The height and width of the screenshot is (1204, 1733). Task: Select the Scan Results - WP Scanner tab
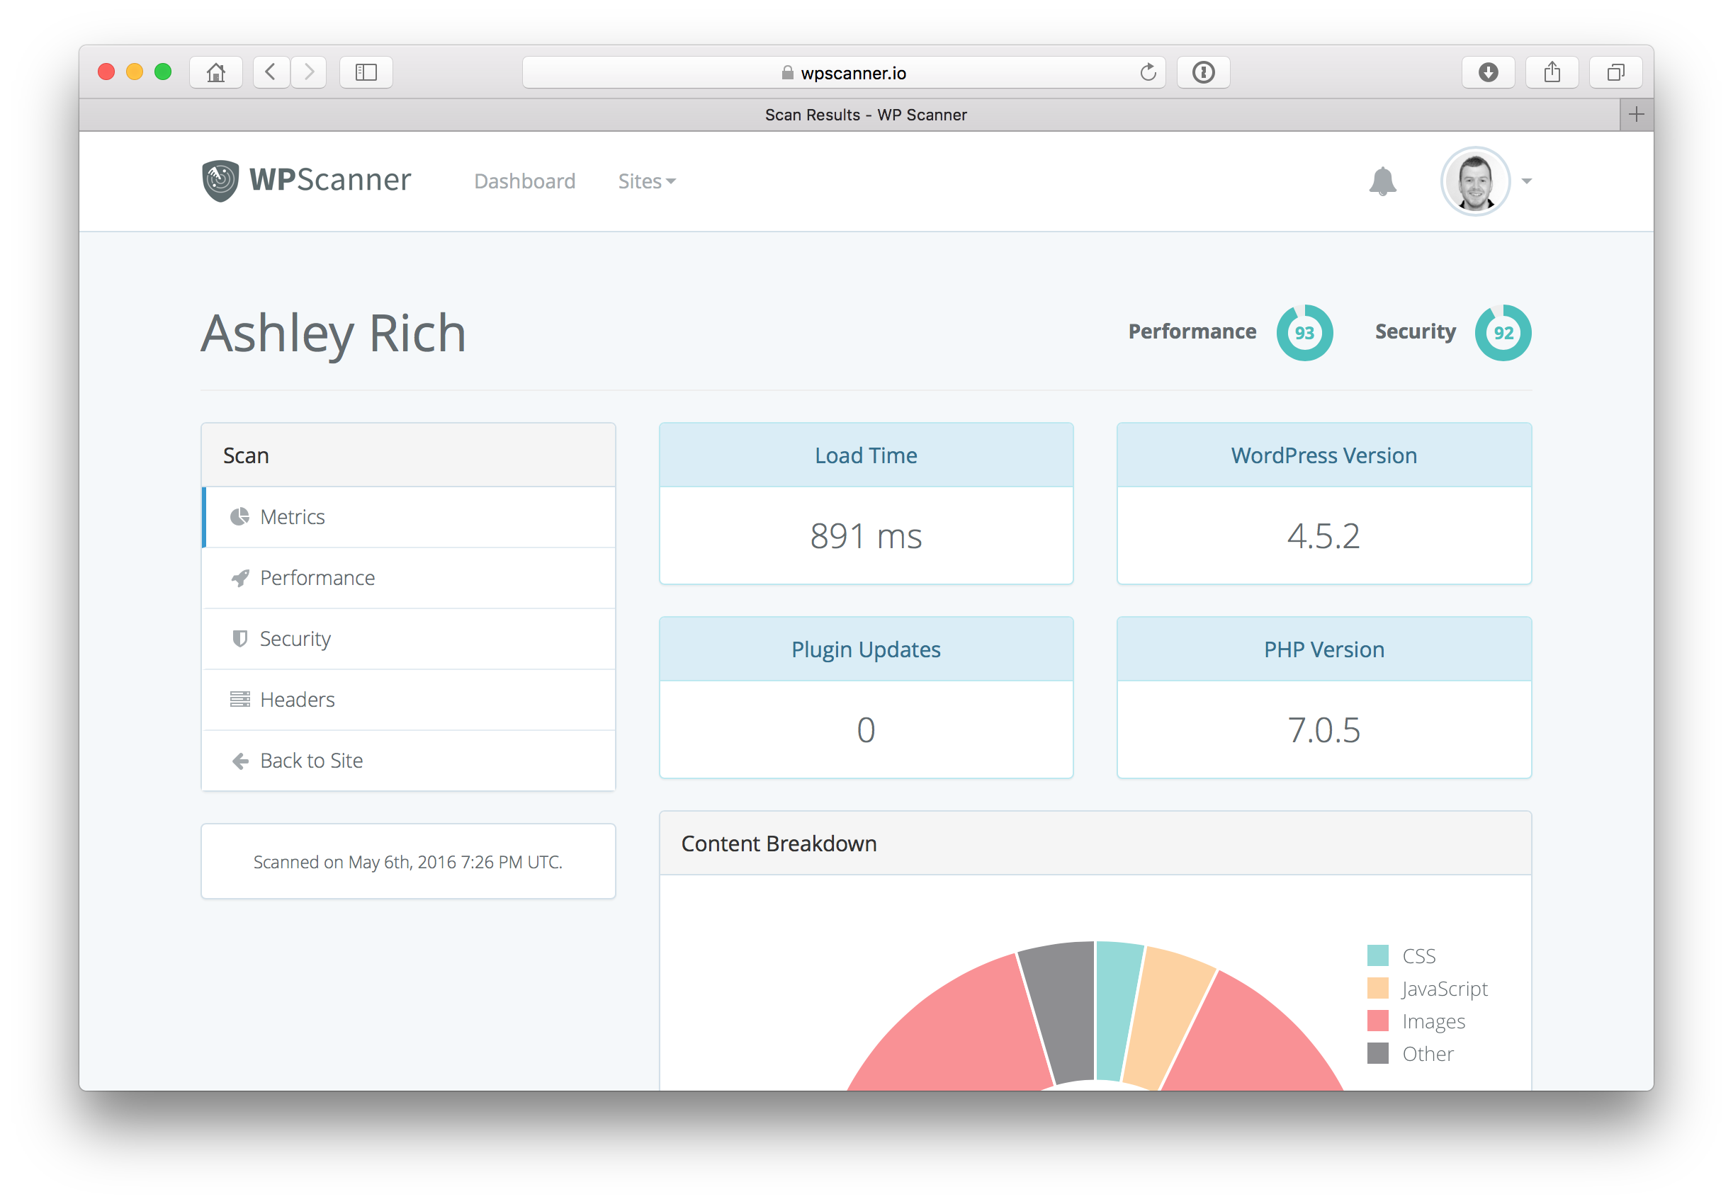tap(849, 115)
